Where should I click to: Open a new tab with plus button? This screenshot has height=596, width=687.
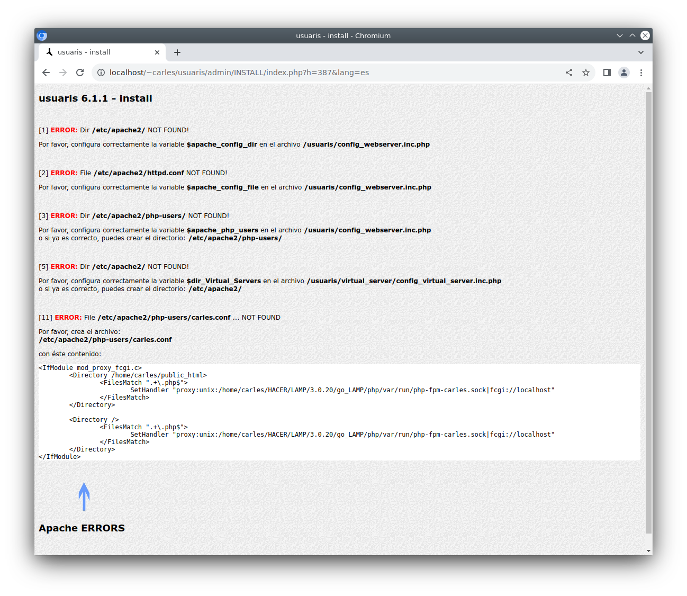177,52
